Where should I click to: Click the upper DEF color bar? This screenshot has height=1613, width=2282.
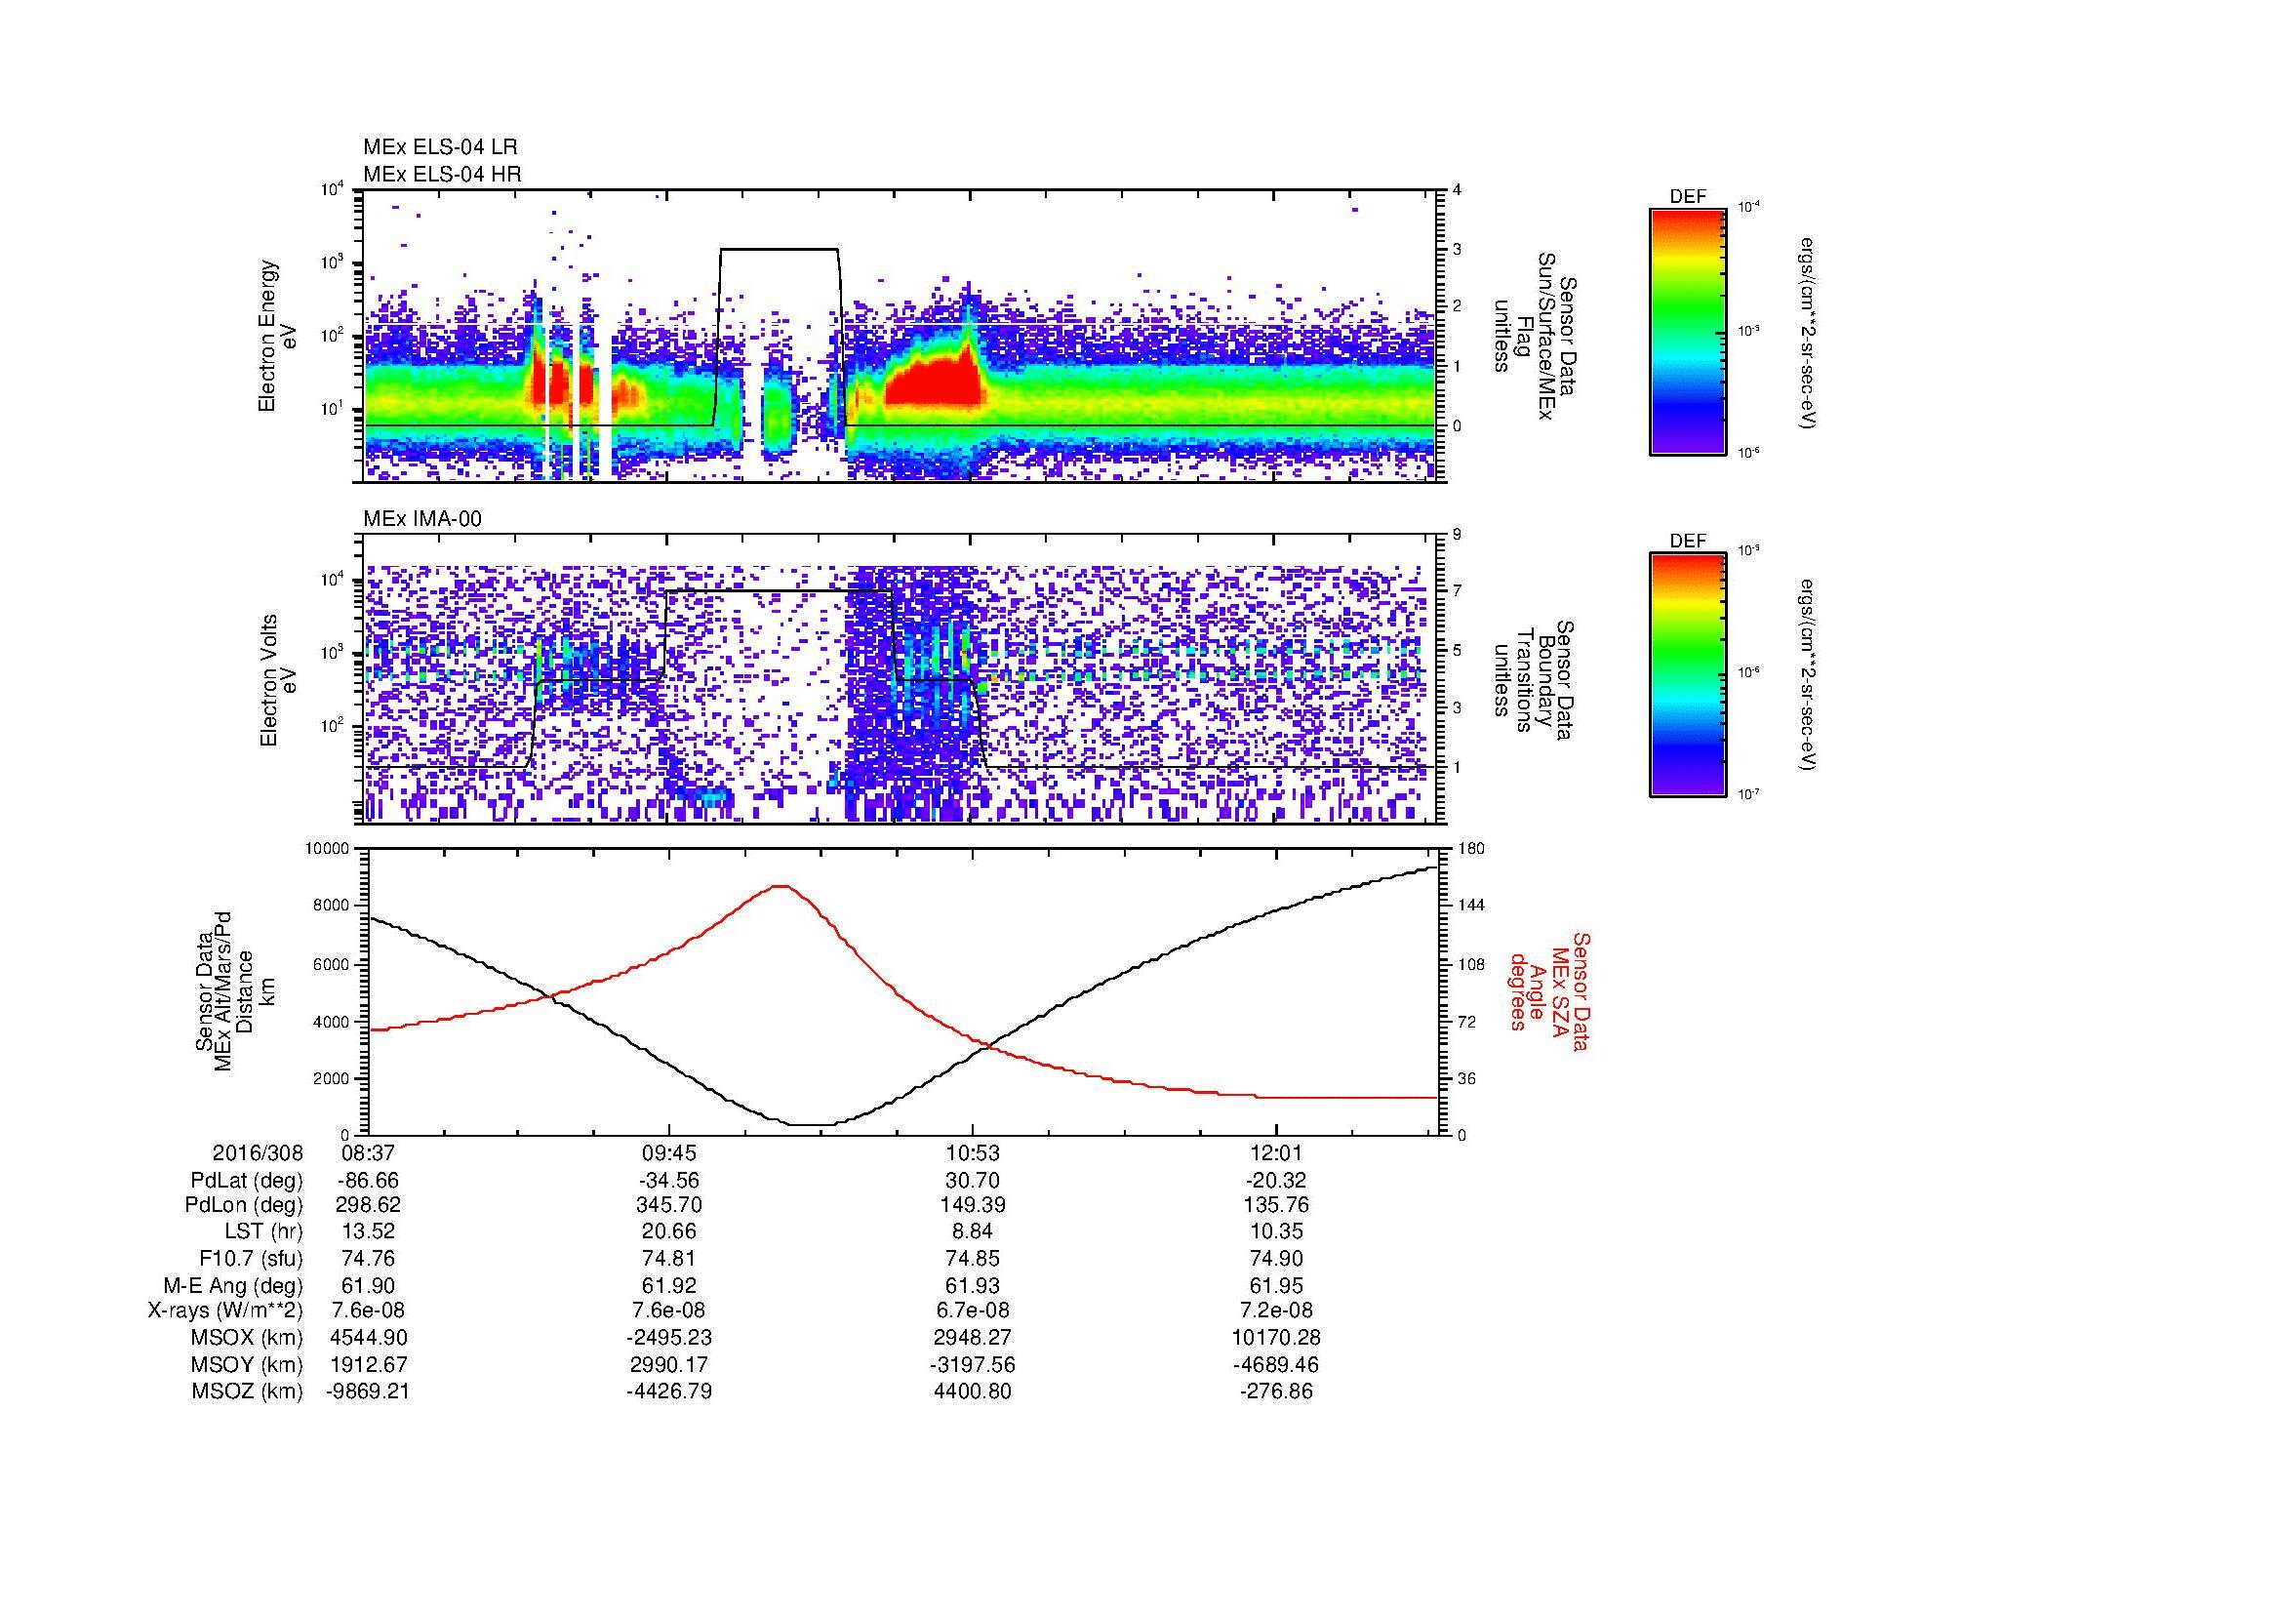[x=1687, y=331]
